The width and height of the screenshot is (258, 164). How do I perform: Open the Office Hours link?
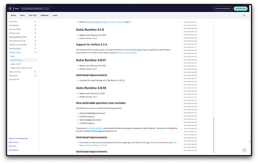[x=14, y=142]
